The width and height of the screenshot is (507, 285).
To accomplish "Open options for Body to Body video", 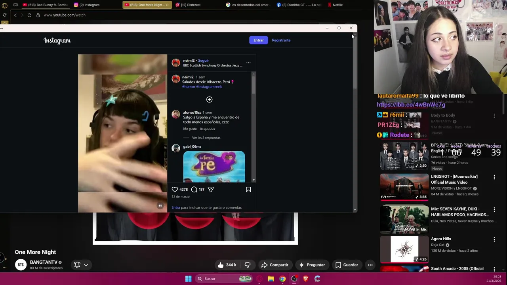I will pos(494,116).
